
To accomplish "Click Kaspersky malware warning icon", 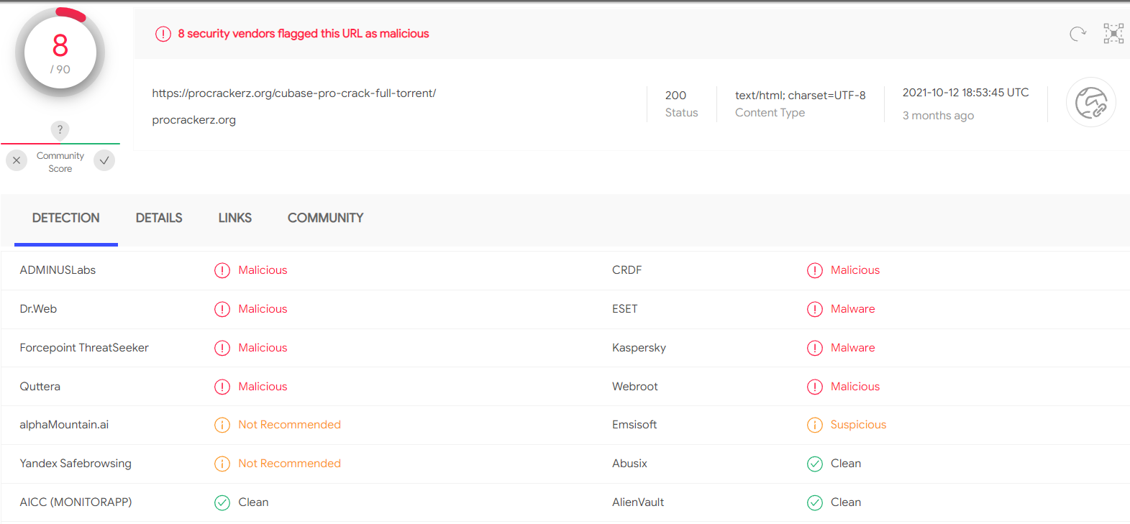I will [x=814, y=348].
